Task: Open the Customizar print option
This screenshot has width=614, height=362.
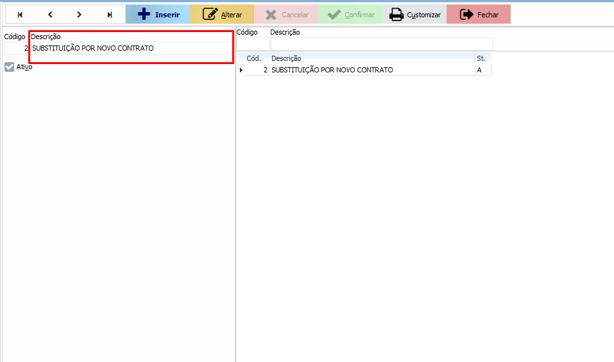Action: [x=415, y=15]
